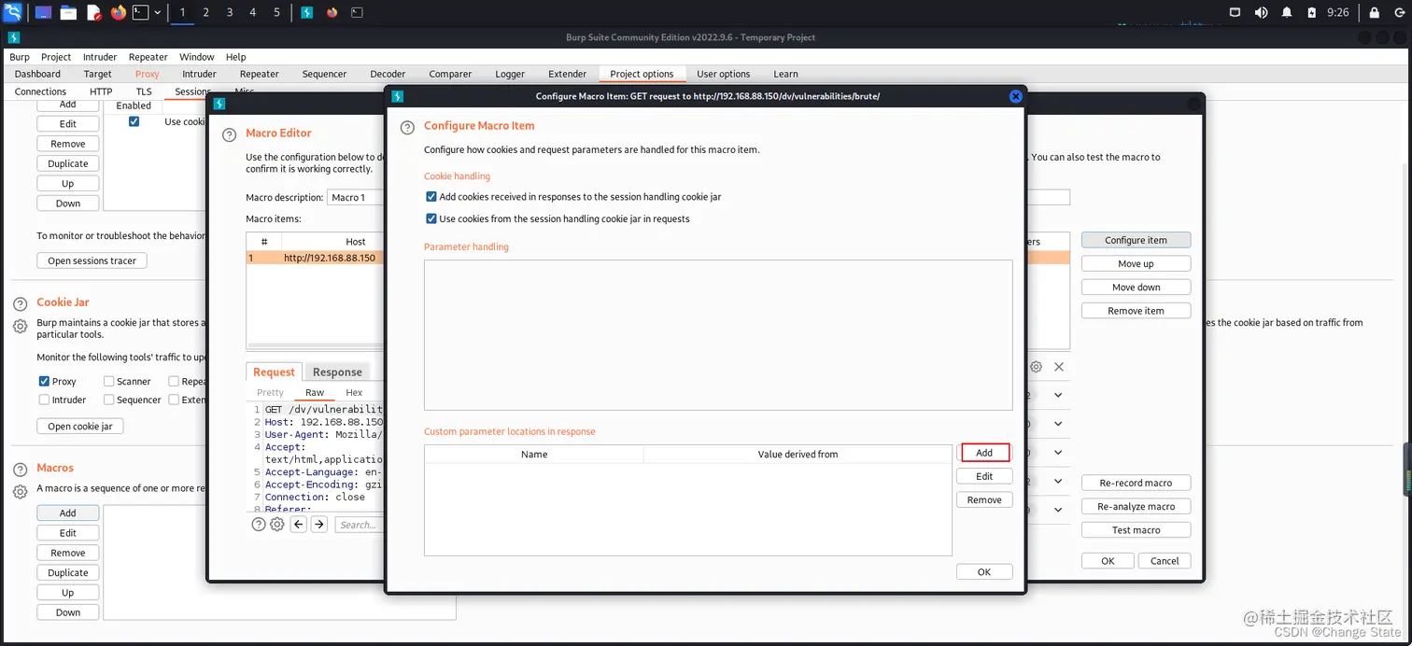Click the Open cookie jar button
The height and width of the screenshot is (646, 1412).
80,426
